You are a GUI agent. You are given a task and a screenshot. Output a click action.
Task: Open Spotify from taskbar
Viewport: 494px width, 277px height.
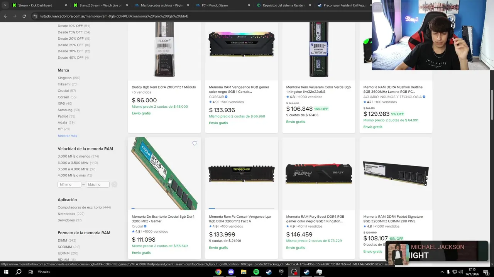256,272
